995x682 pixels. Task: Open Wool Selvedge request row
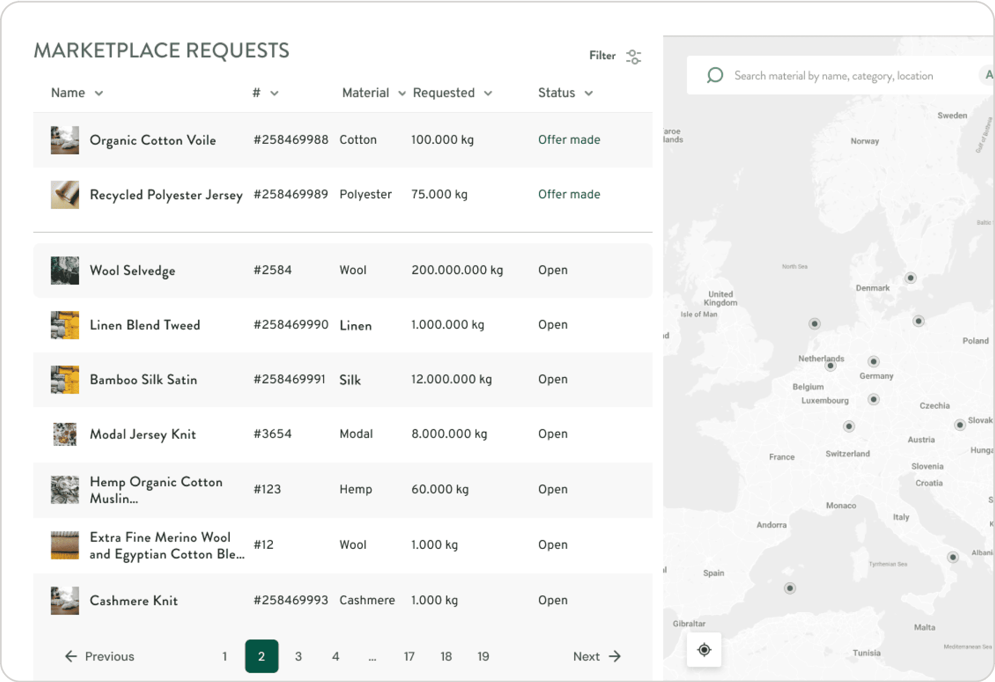point(343,271)
